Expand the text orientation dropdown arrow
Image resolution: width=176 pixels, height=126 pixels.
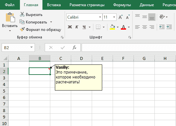167,17
